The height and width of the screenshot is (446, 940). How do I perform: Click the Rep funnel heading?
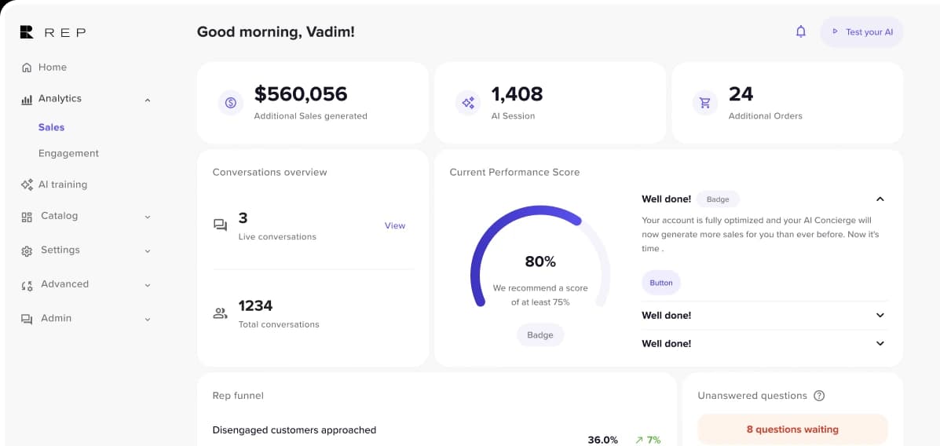coord(238,396)
